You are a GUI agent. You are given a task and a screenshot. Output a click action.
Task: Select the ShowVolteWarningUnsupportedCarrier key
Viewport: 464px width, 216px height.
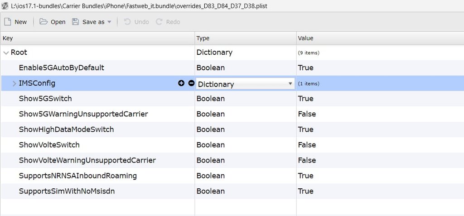87,160
